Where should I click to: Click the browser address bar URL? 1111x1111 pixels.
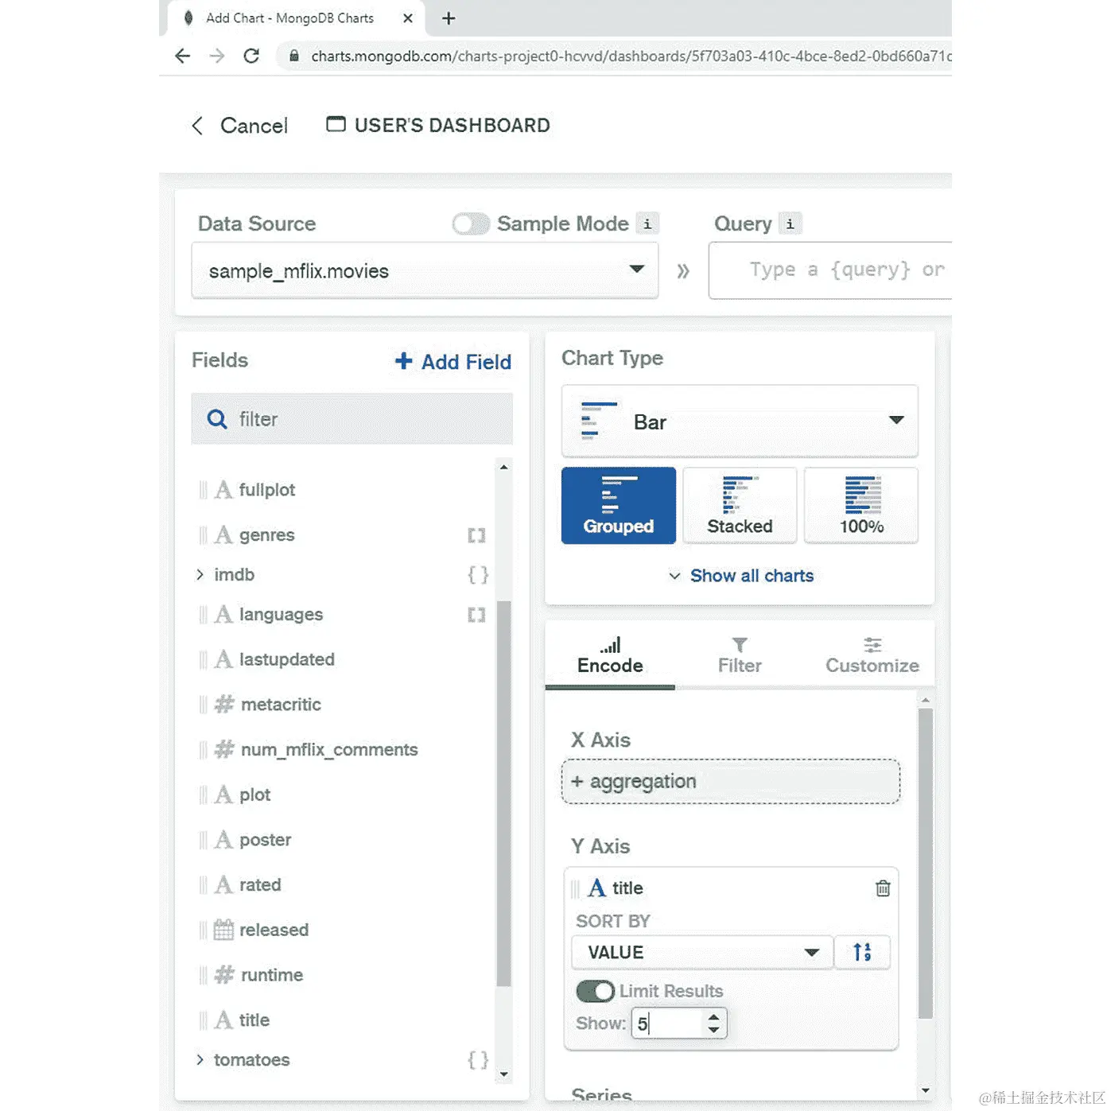pyautogui.click(x=631, y=56)
